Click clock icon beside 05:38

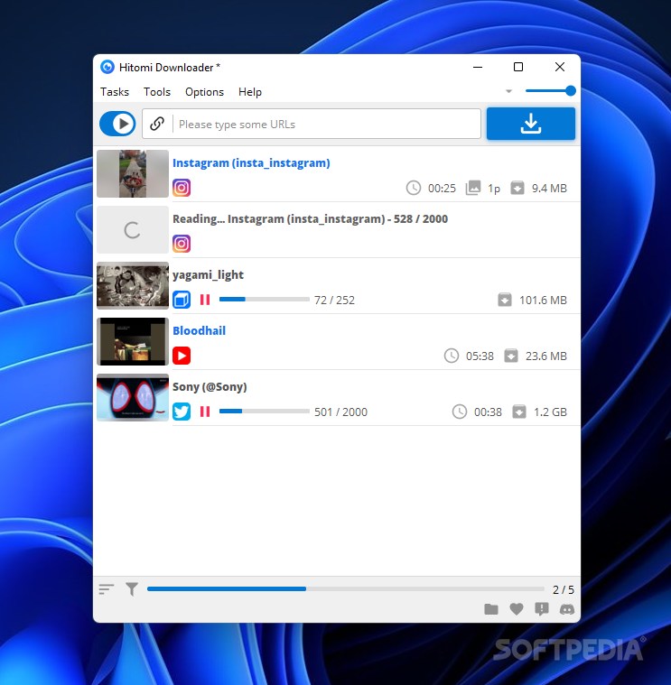[452, 356]
